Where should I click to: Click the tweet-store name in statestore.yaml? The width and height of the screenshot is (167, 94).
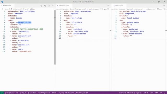tap(77, 18)
